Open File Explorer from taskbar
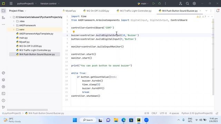221x124 pixels. pos(116,120)
